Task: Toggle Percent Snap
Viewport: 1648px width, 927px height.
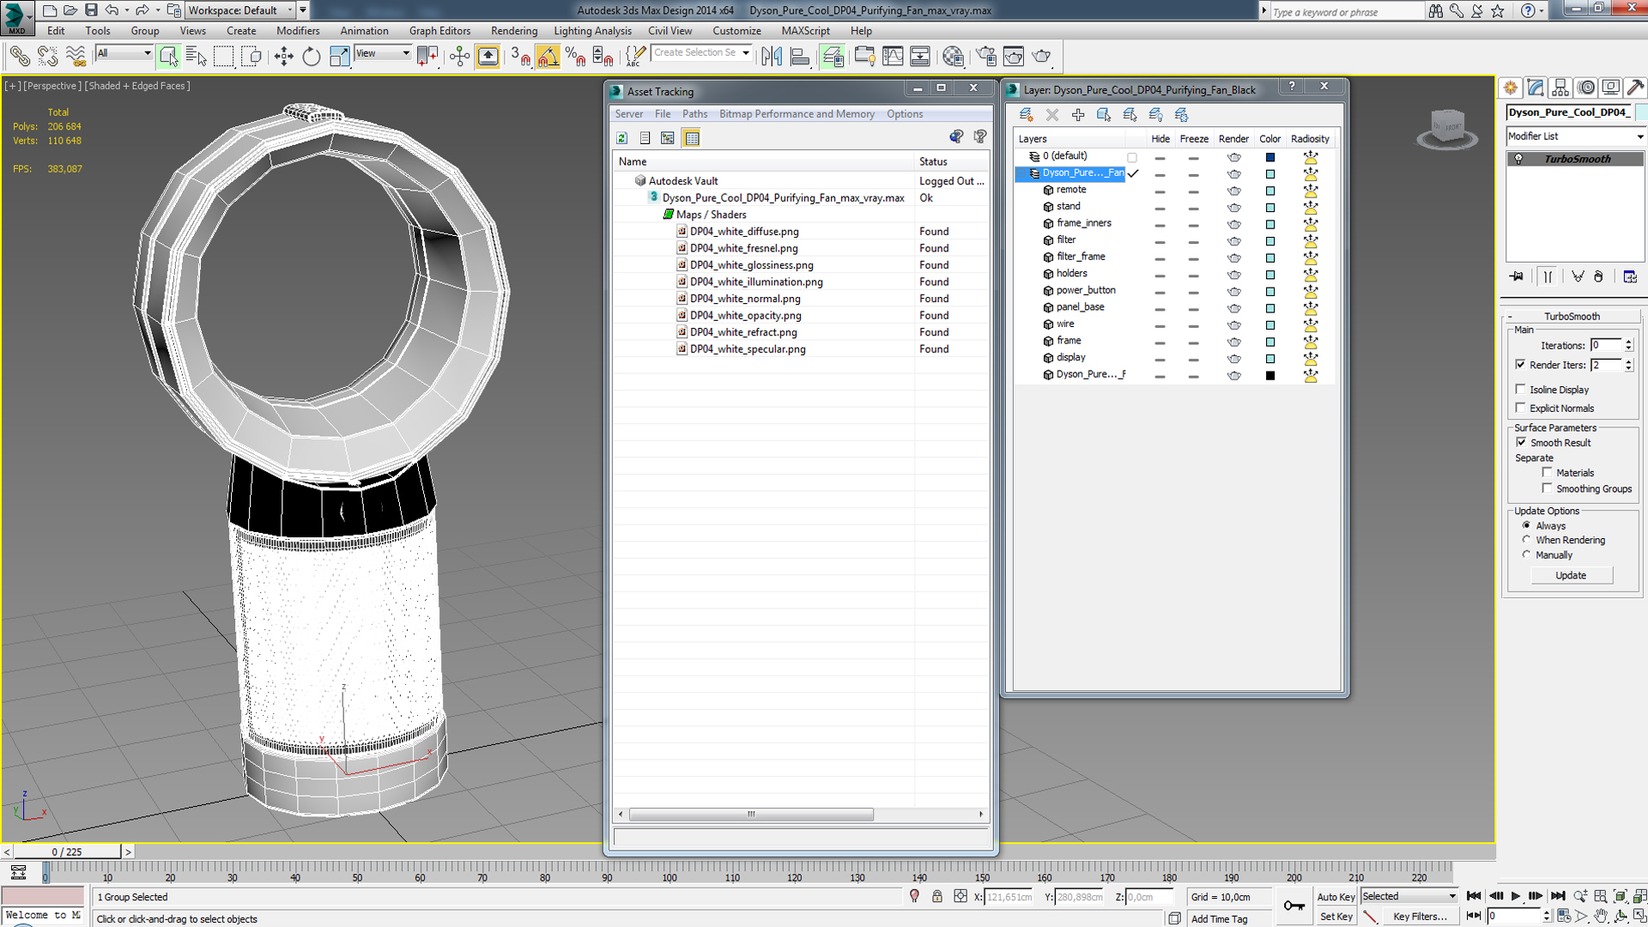Action: point(575,57)
